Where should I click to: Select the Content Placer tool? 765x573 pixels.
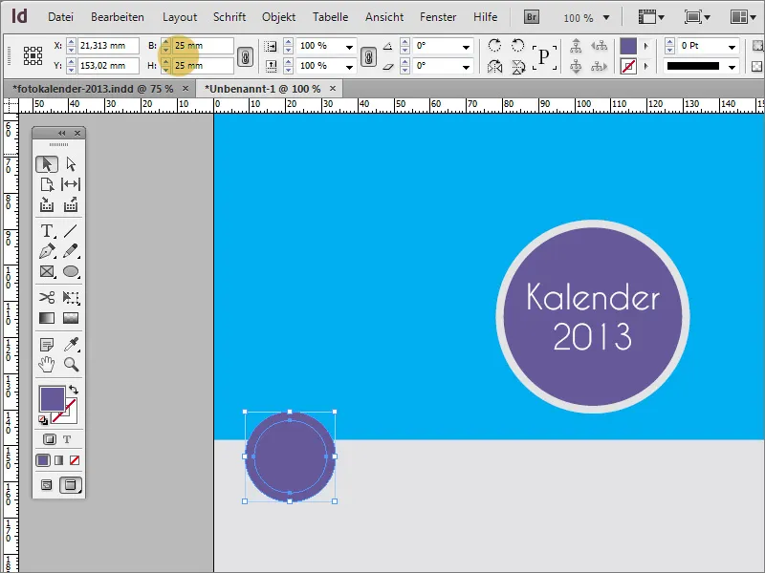coord(71,204)
